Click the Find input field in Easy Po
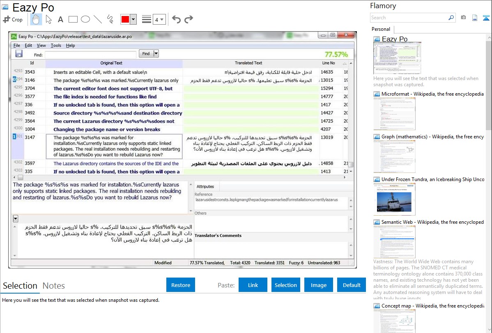The image size is (492, 333). pos(91,55)
